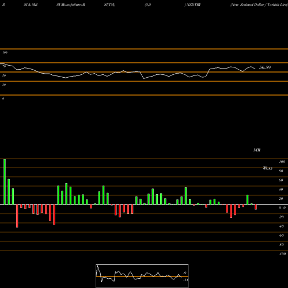288x288 pixels.
Task: Click the SI MunafaSutraR header text
Action: click(71, 5)
